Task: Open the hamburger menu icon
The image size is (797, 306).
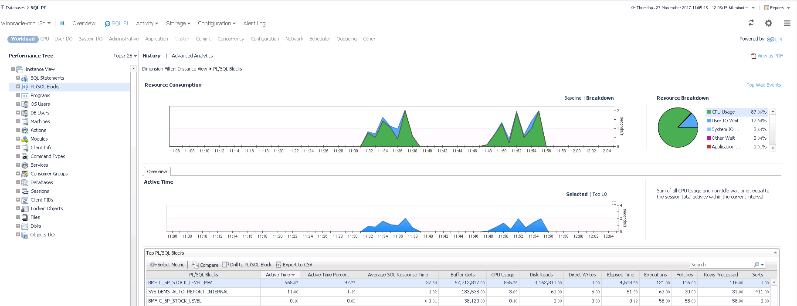Action: click(787, 23)
